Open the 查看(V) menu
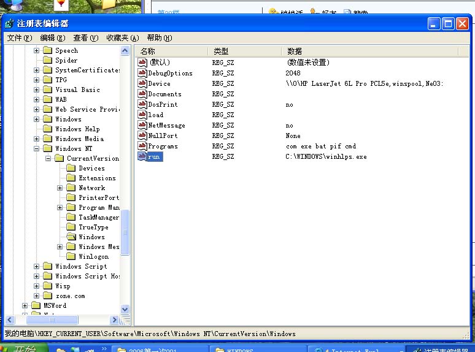Viewport: 475px width, 352px height. point(86,38)
